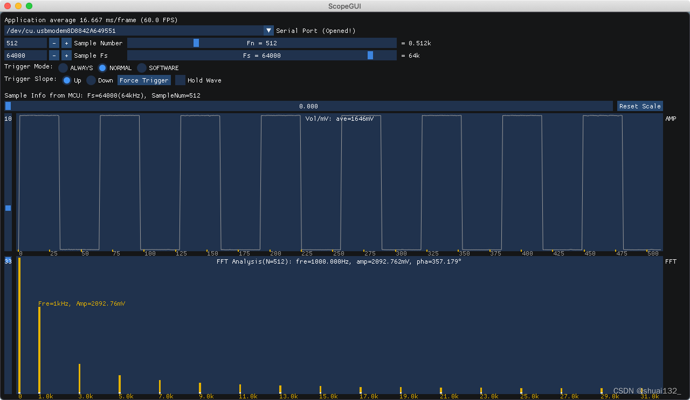Screen dimensions: 690x400
Task: Click the application average FPS text
Action: point(91,20)
